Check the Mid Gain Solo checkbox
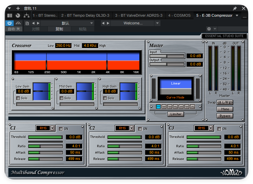This screenshot has width=253, height=184. (61, 98)
